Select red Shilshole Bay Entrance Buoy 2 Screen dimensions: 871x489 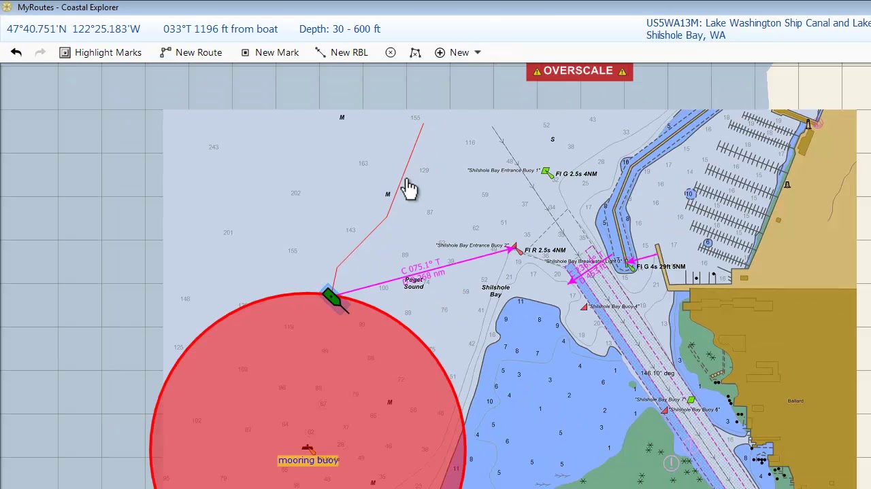(x=515, y=249)
